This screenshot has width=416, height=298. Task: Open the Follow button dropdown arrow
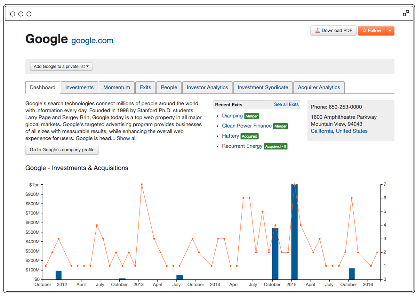390,31
